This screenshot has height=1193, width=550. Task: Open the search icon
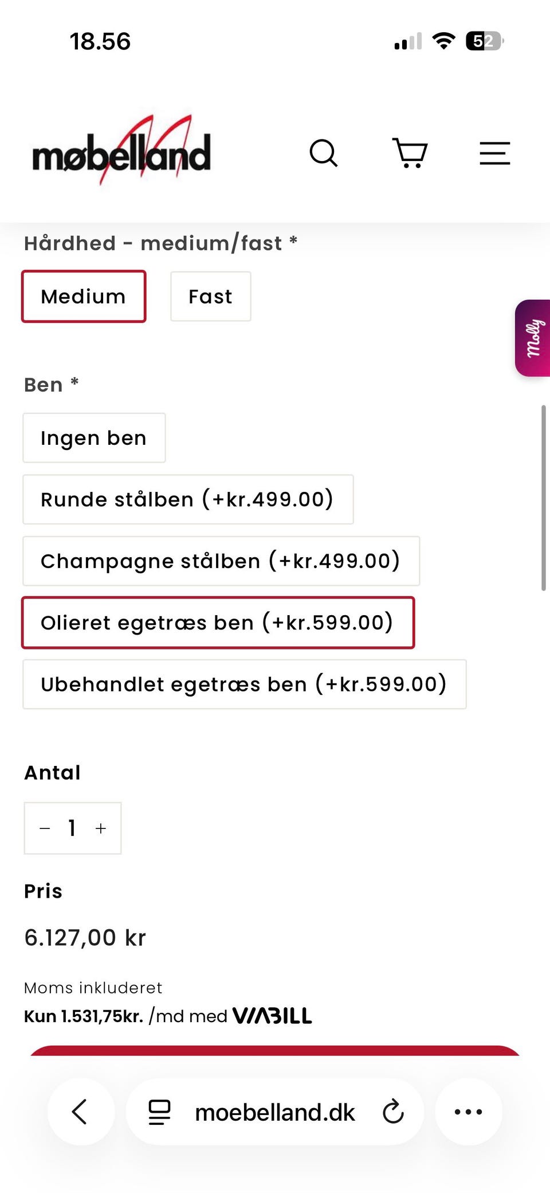pos(324,153)
